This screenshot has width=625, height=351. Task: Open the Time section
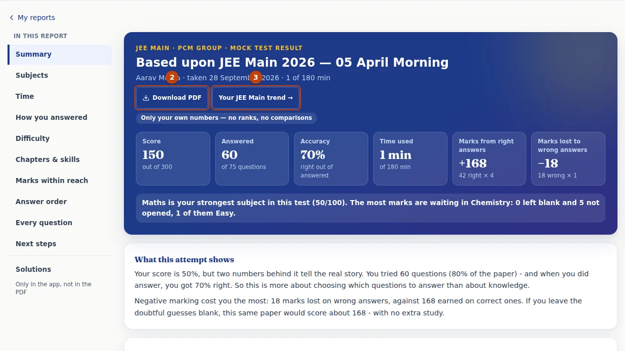coord(60,96)
